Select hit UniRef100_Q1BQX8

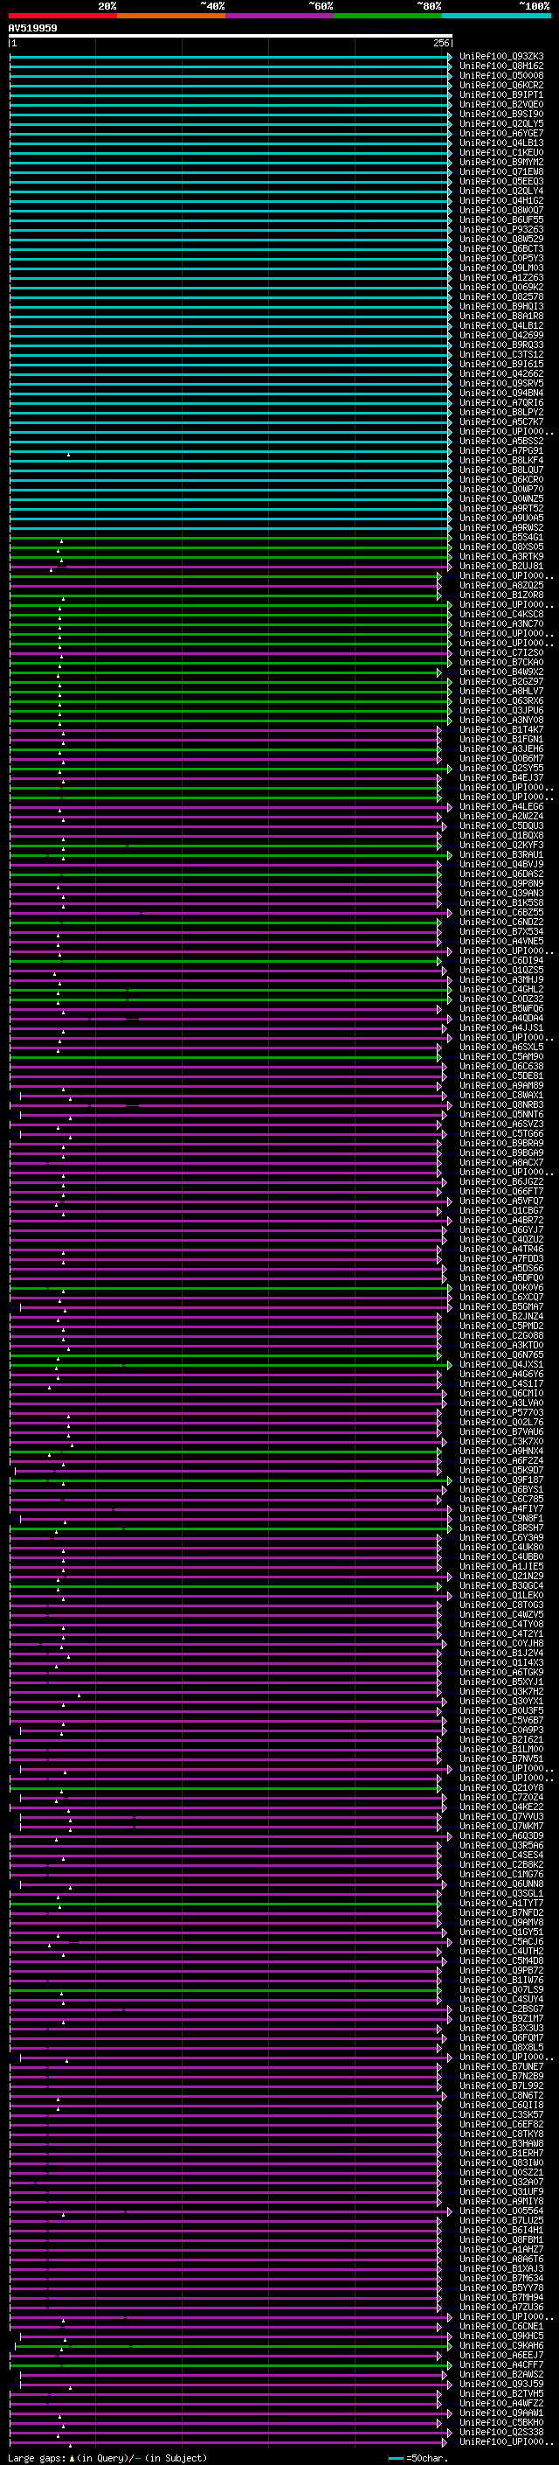click(x=501, y=835)
